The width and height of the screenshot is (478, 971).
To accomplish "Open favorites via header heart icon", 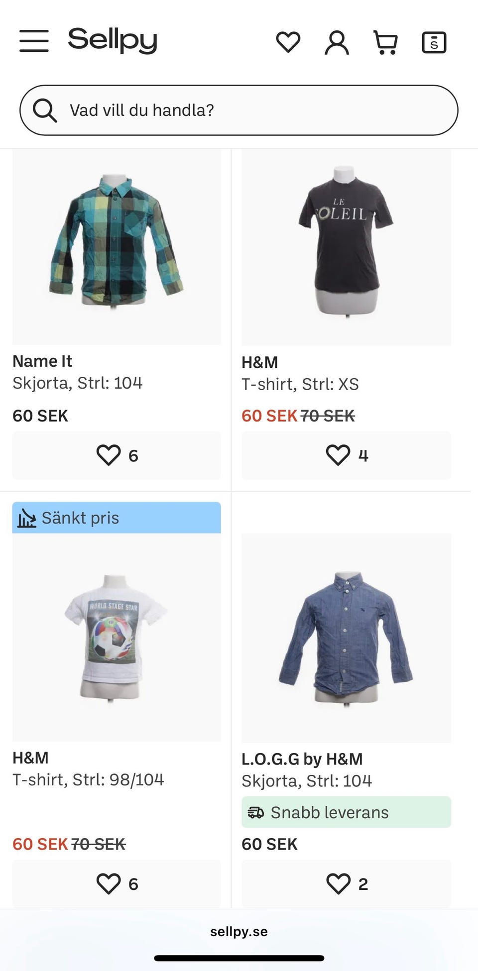I will 288,42.
